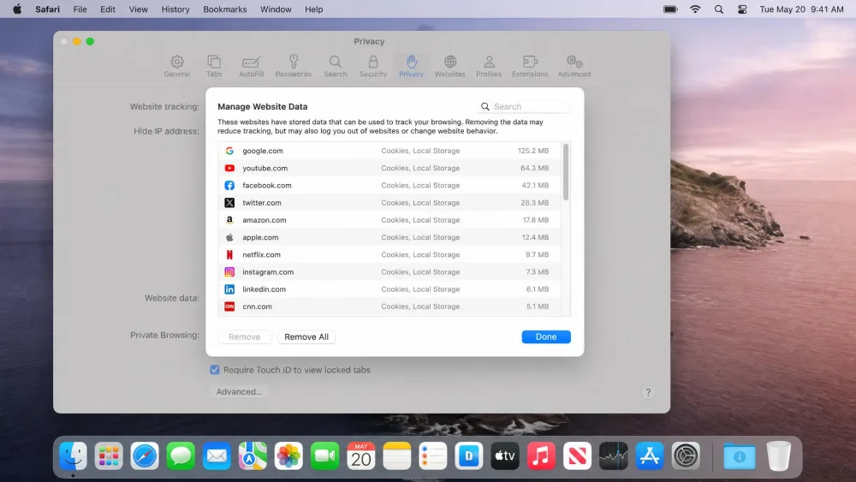The height and width of the screenshot is (482, 856).
Task: Select the twitter.com row
Action: click(x=389, y=203)
